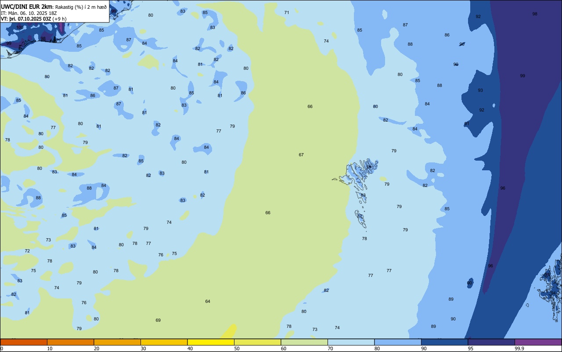
Task: Click the humidity value 69 on the map
Action: 158,320
